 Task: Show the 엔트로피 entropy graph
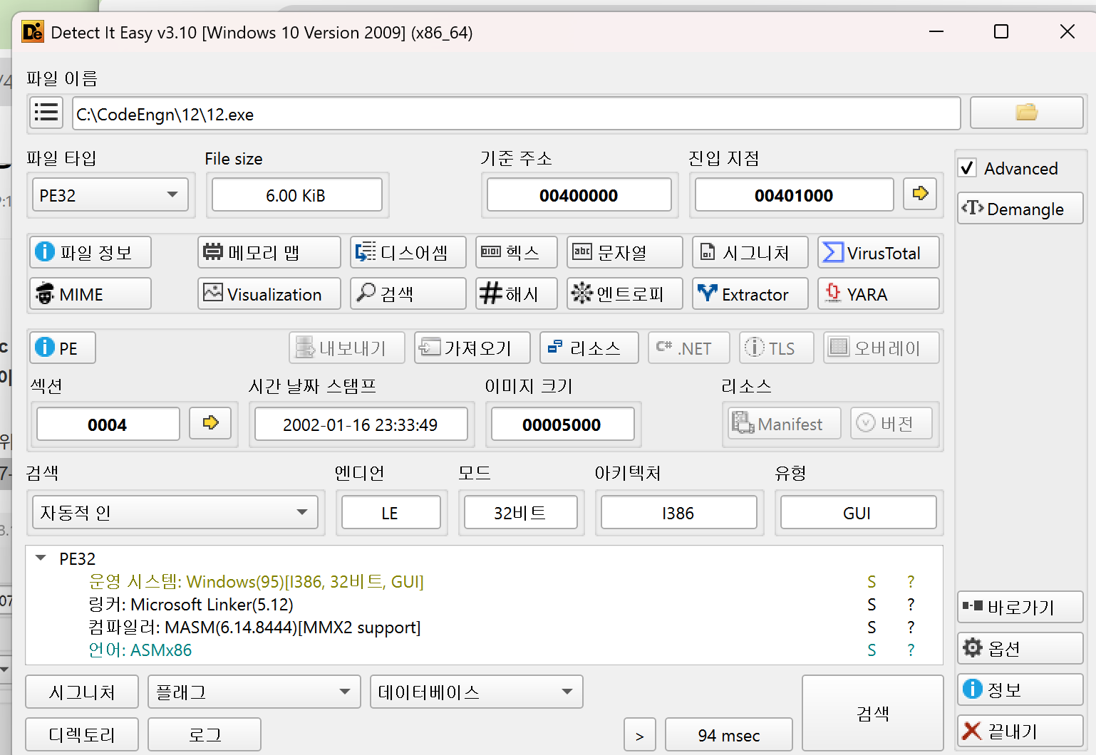pyautogui.click(x=625, y=293)
